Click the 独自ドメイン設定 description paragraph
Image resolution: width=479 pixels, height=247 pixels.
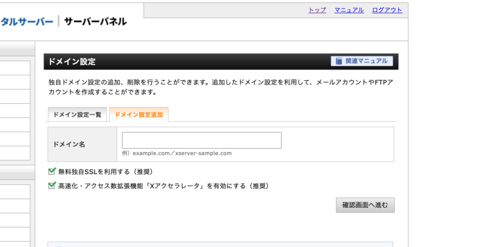[220, 87]
